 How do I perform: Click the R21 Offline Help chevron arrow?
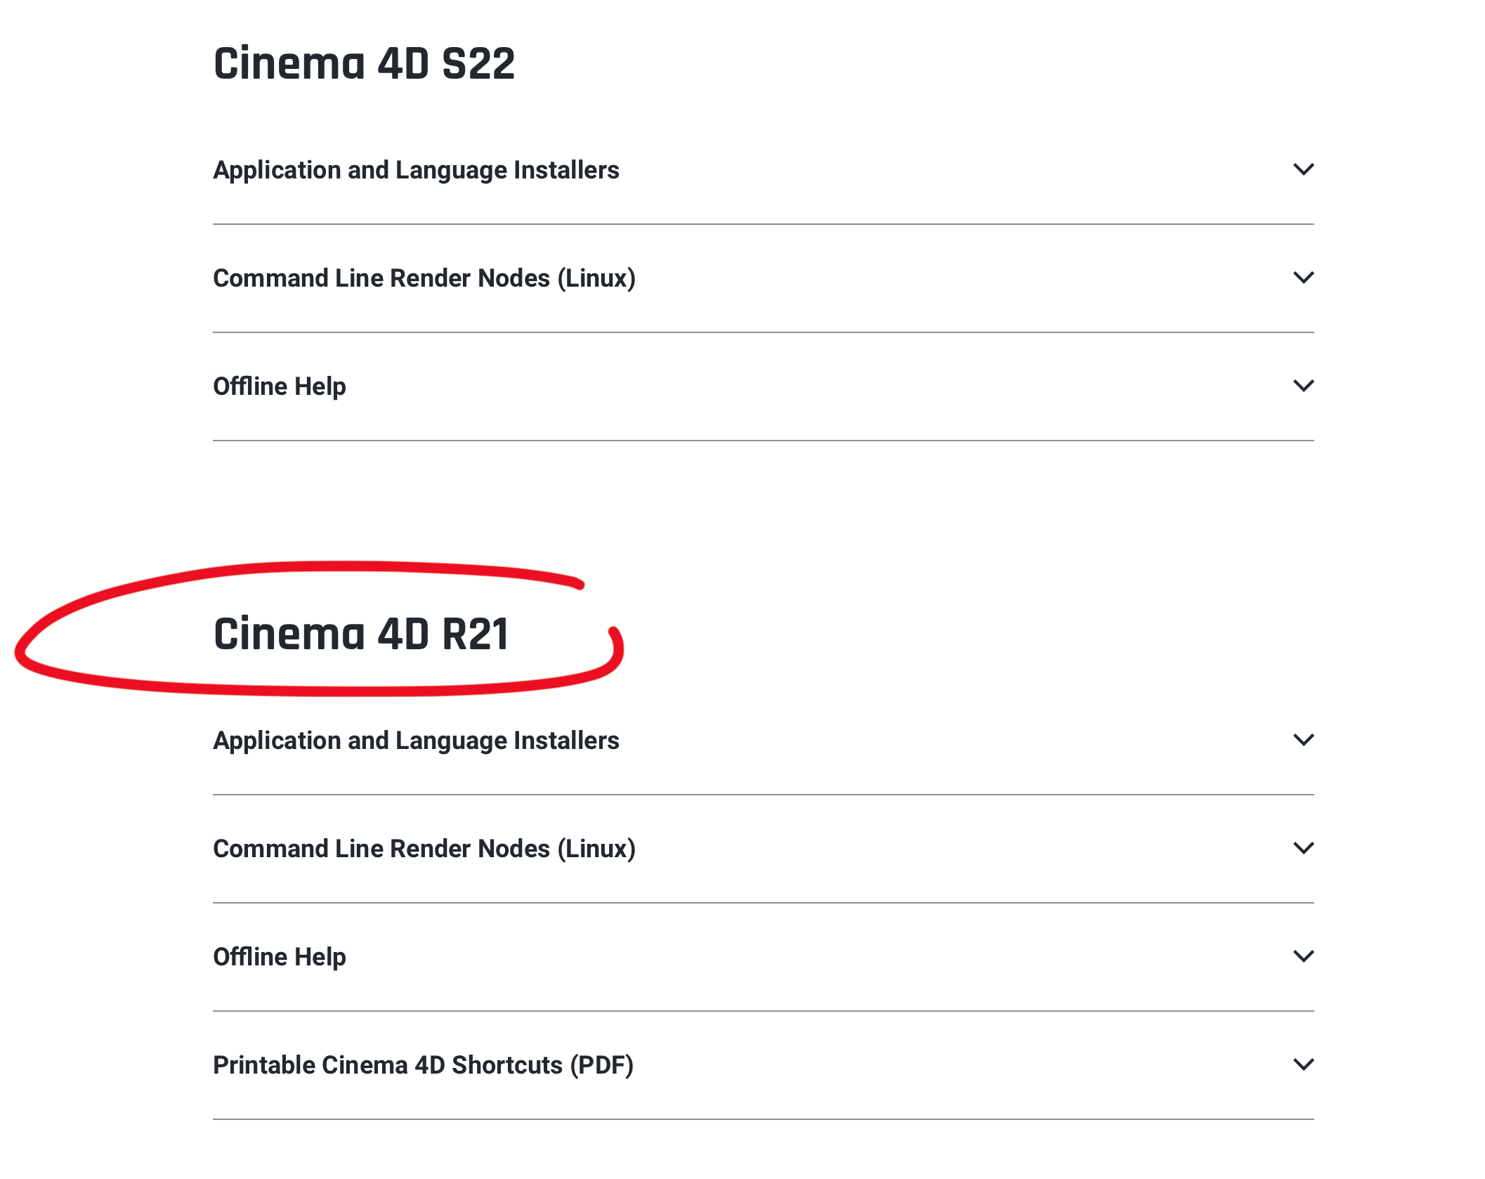click(x=1303, y=956)
